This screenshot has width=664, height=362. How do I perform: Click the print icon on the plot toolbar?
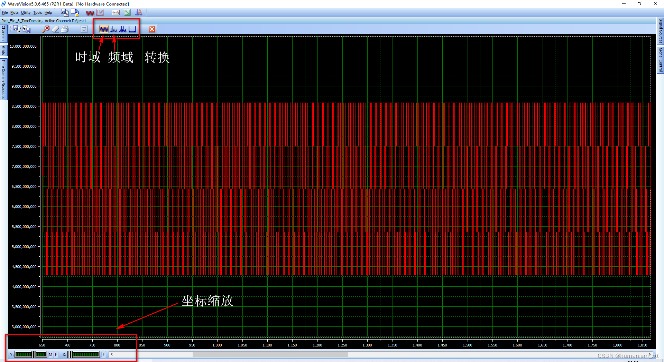pyautogui.click(x=65, y=29)
